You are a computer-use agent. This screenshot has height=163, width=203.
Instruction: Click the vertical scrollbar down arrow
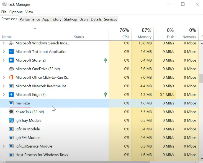(202, 158)
